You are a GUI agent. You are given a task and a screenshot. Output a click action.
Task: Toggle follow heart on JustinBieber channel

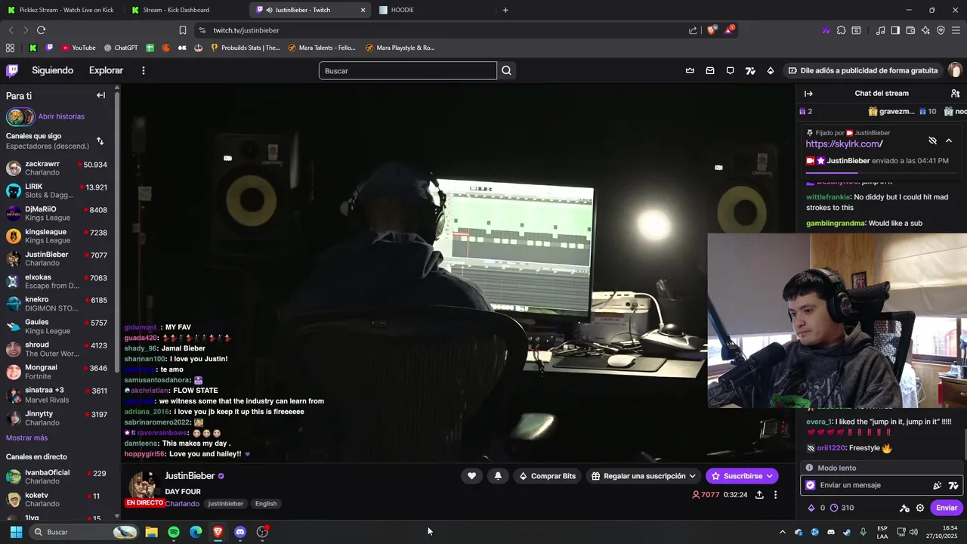pos(471,476)
